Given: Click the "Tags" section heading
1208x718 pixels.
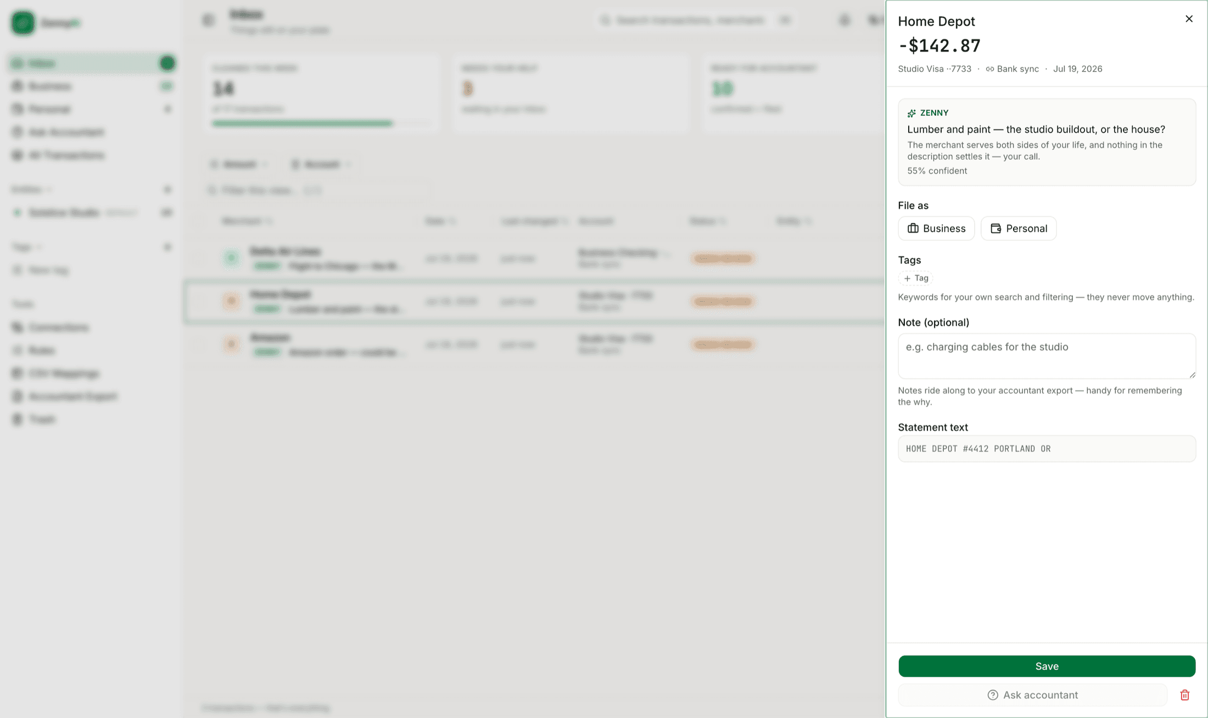Looking at the screenshot, I should 909,260.
